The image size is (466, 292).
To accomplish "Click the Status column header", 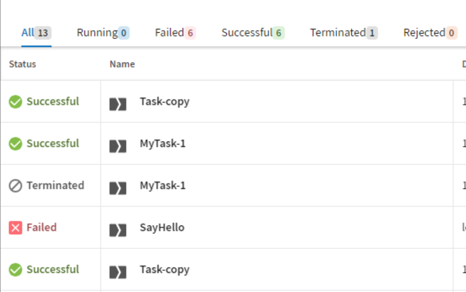I will click(x=22, y=64).
